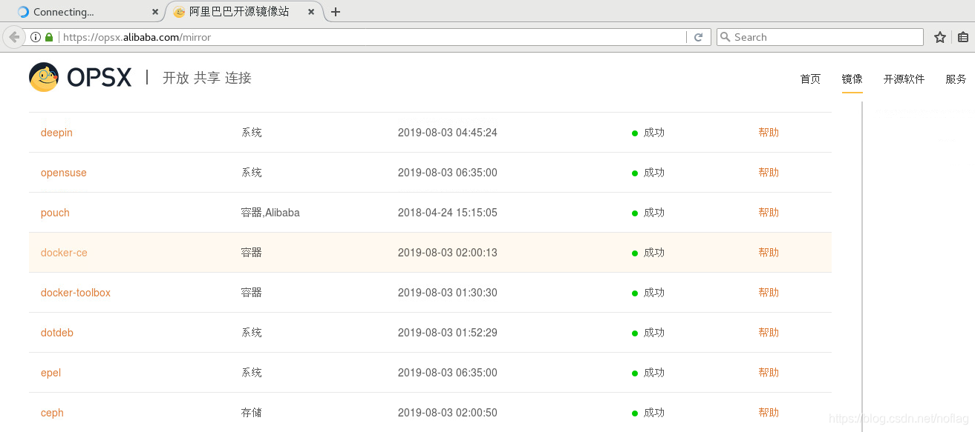Click the OPSX mascot logo
The height and width of the screenshot is (432, 975).
(44, 77)
